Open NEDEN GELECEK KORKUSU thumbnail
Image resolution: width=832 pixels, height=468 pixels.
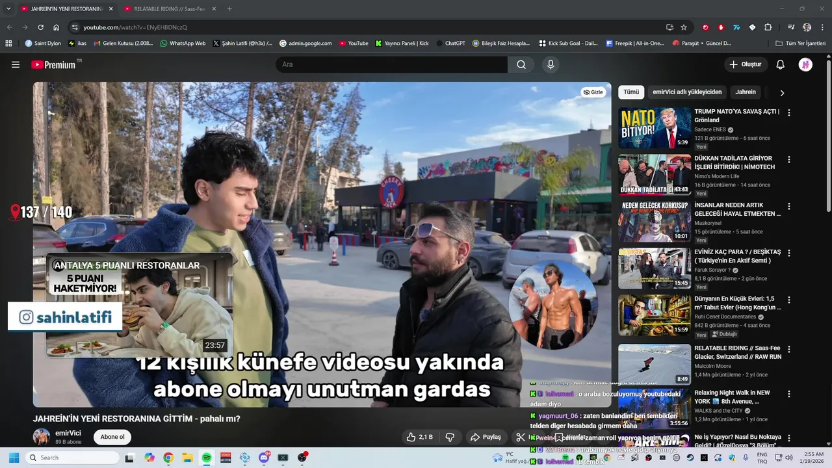tap(655, 222)
